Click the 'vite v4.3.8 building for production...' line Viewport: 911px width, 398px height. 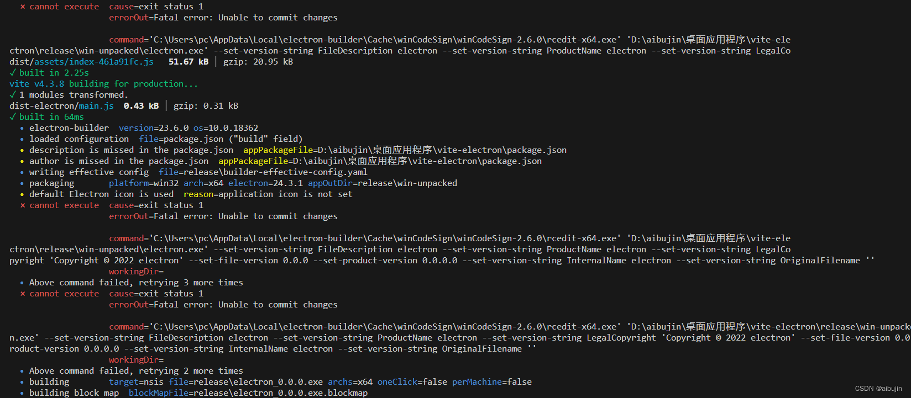click(103, 84)
